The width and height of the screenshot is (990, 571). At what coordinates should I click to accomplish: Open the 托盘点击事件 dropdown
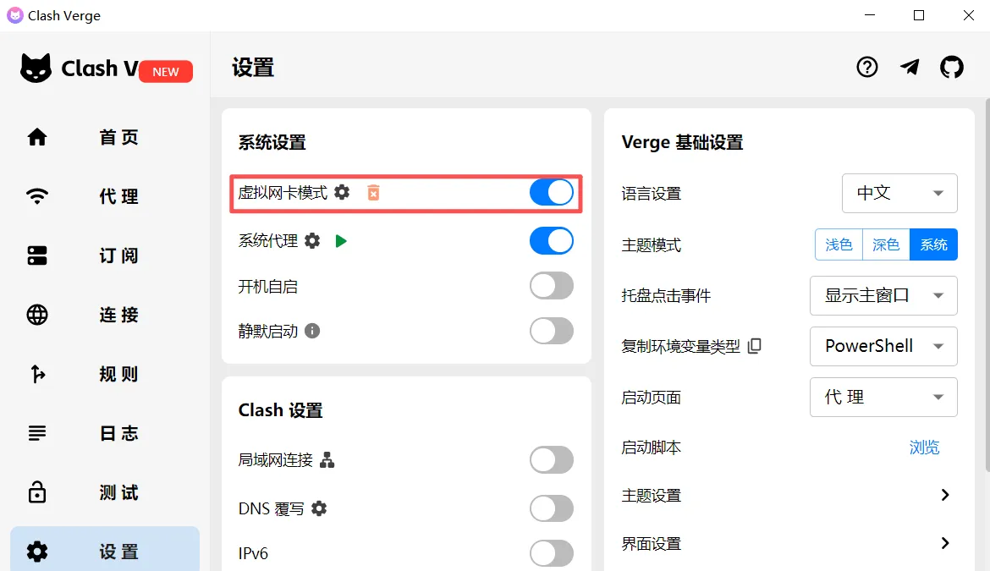pos(883,295)
